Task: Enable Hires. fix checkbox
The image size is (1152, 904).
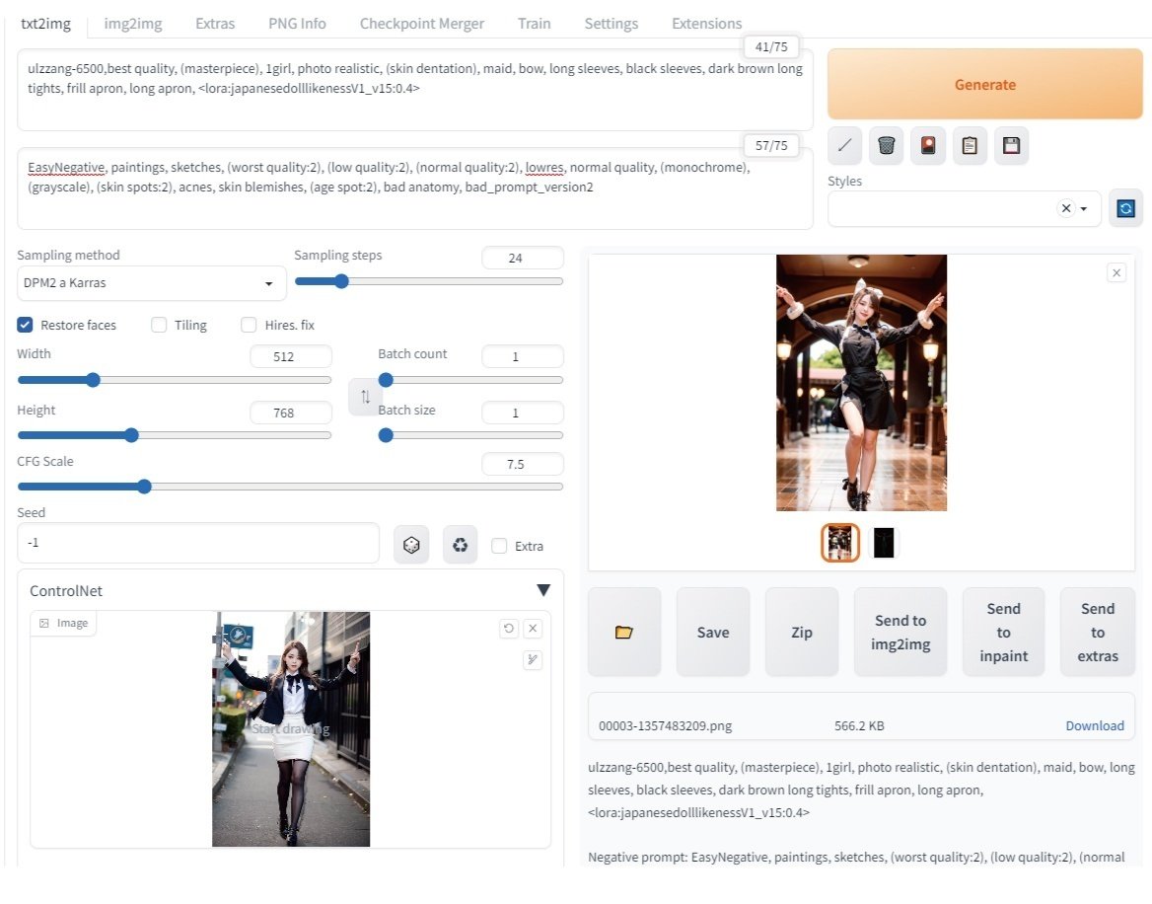Action: click(250, 325)
